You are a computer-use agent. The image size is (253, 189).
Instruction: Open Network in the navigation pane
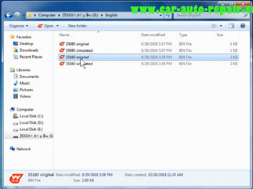tap(24, 149)
